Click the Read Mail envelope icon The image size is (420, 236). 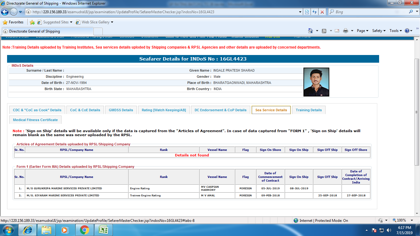pos(337,31)
